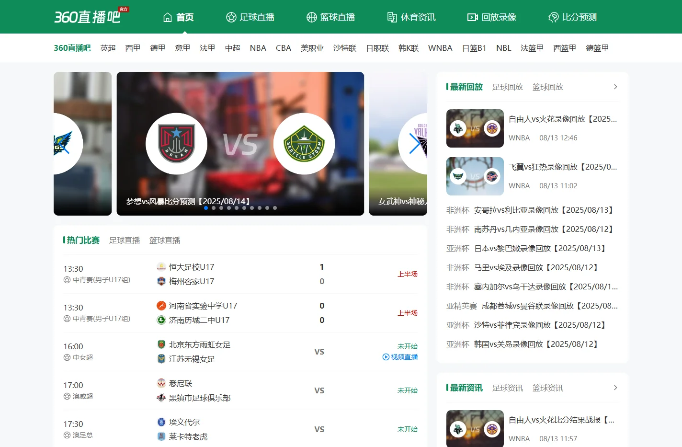This screenshot has width=682, height=447.
Task: Expand 最新资讯 section with chevron arrow
Action: coord(615,388)
